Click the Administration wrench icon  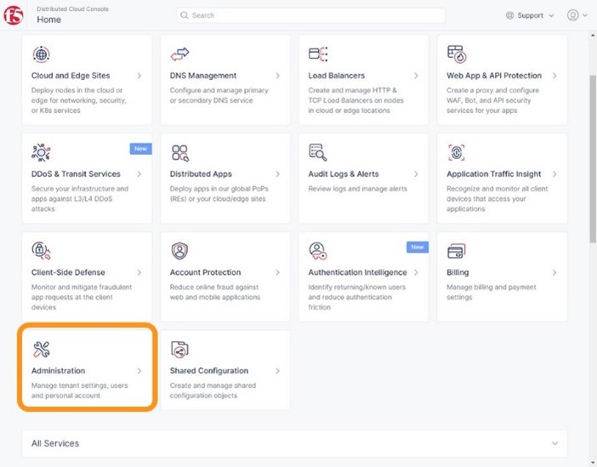41,350
